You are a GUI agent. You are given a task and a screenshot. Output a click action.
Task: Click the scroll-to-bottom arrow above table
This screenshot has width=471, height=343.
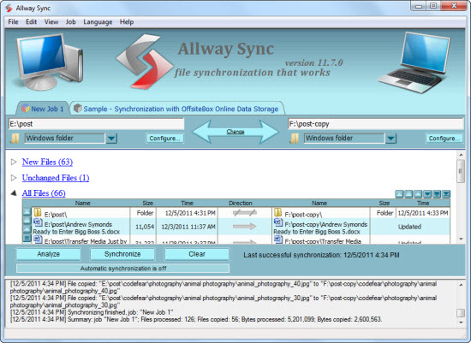446,194
